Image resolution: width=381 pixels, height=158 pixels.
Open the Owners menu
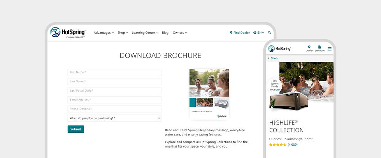180,33
